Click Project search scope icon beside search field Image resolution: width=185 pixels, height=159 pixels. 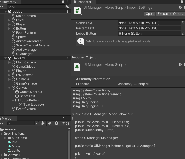click(37, 123)
